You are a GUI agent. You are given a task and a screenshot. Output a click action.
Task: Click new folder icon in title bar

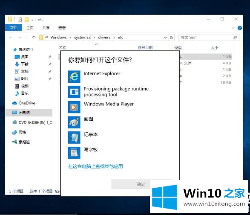pos(27,19)
